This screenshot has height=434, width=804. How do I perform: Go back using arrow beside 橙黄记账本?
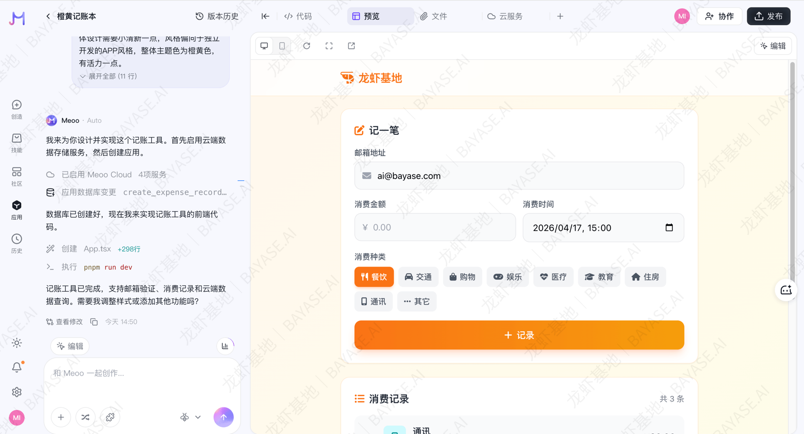coord(48,16)
